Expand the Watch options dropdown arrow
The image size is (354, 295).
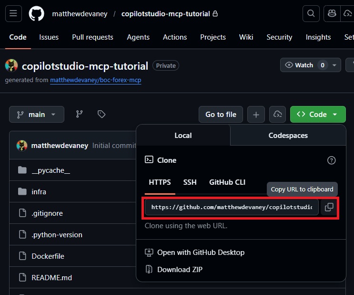(x=334, y=65)
